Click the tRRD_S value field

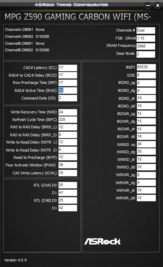click(68, 135)
